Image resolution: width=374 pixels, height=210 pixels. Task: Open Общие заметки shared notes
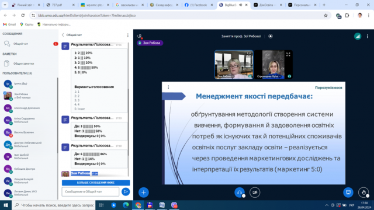coord(30,64)
